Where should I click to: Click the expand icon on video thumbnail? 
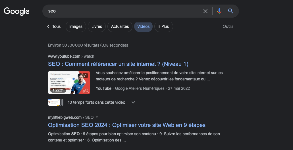point(85,76)
